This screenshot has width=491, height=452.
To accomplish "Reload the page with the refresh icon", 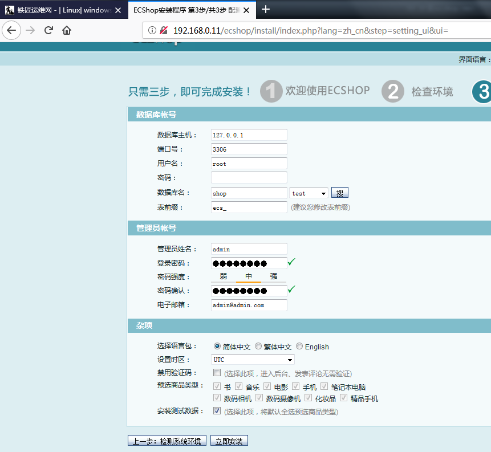I will coord(48,30).
